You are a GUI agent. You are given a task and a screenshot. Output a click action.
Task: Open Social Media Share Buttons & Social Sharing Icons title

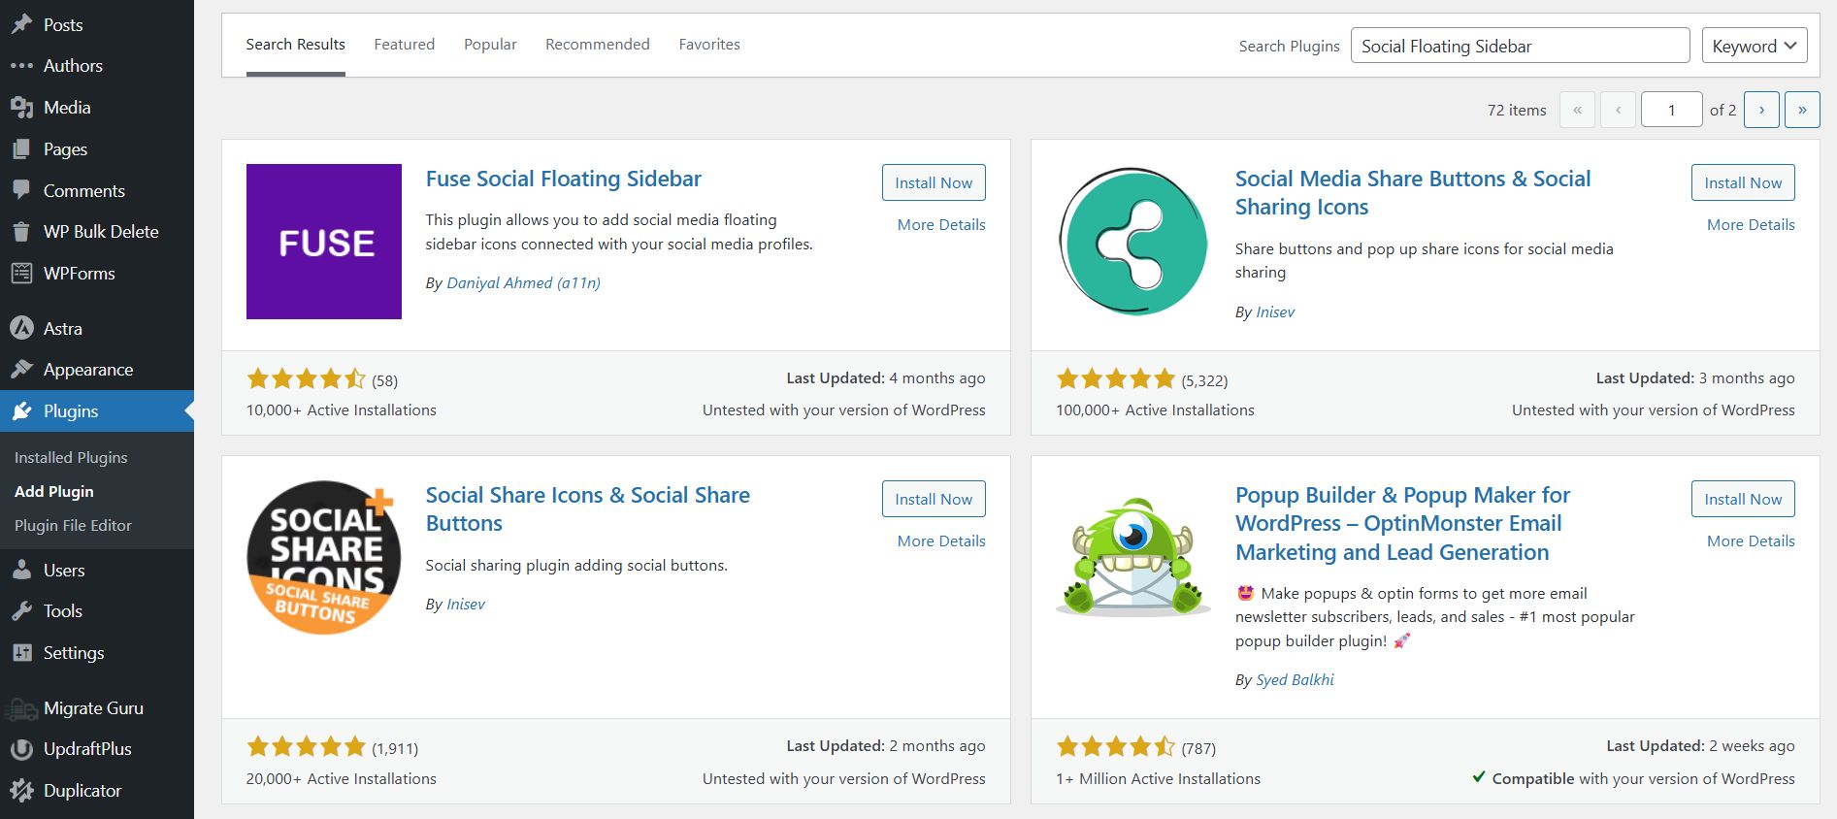click(x=1413, y=192)
